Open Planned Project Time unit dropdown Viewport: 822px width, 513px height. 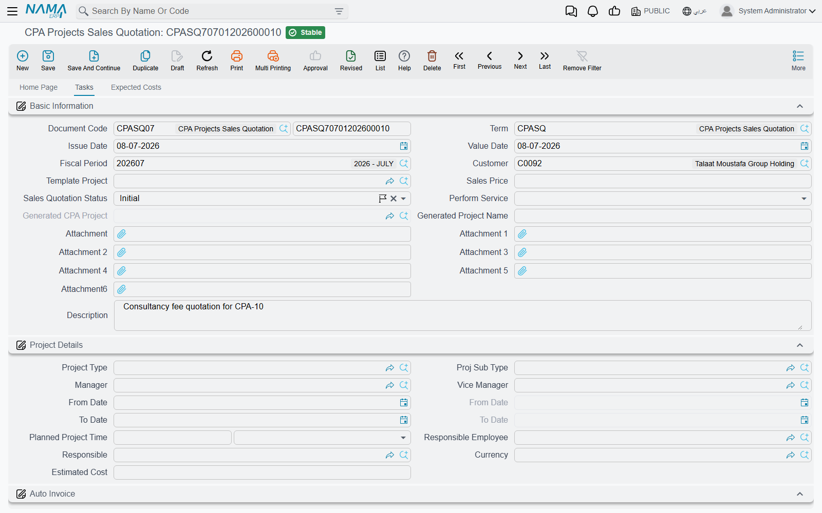point(403,438)
